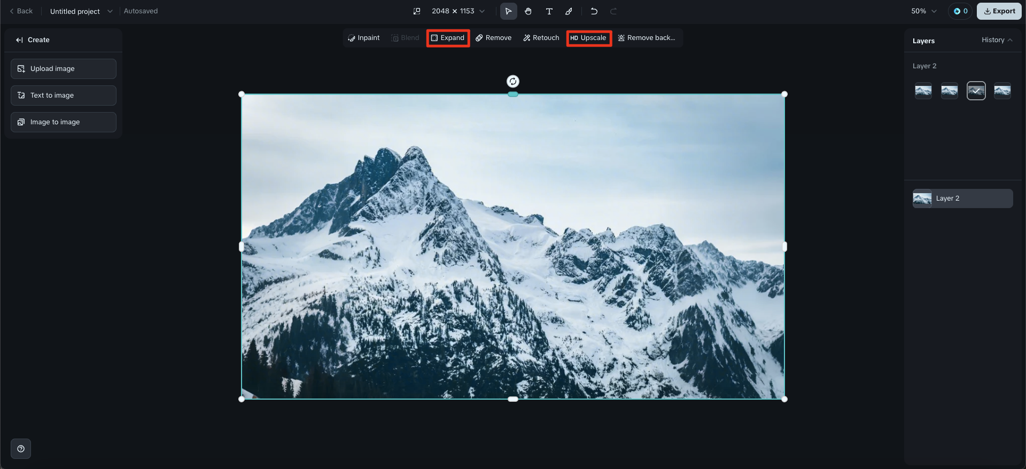Image resolution: width=1026 pixels, height=469 pixels.
Task: Undo the last action
Action: (x=594, y=11)
